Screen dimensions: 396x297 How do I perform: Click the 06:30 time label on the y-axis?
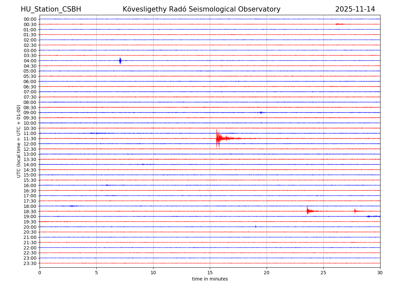click(30, 87)
